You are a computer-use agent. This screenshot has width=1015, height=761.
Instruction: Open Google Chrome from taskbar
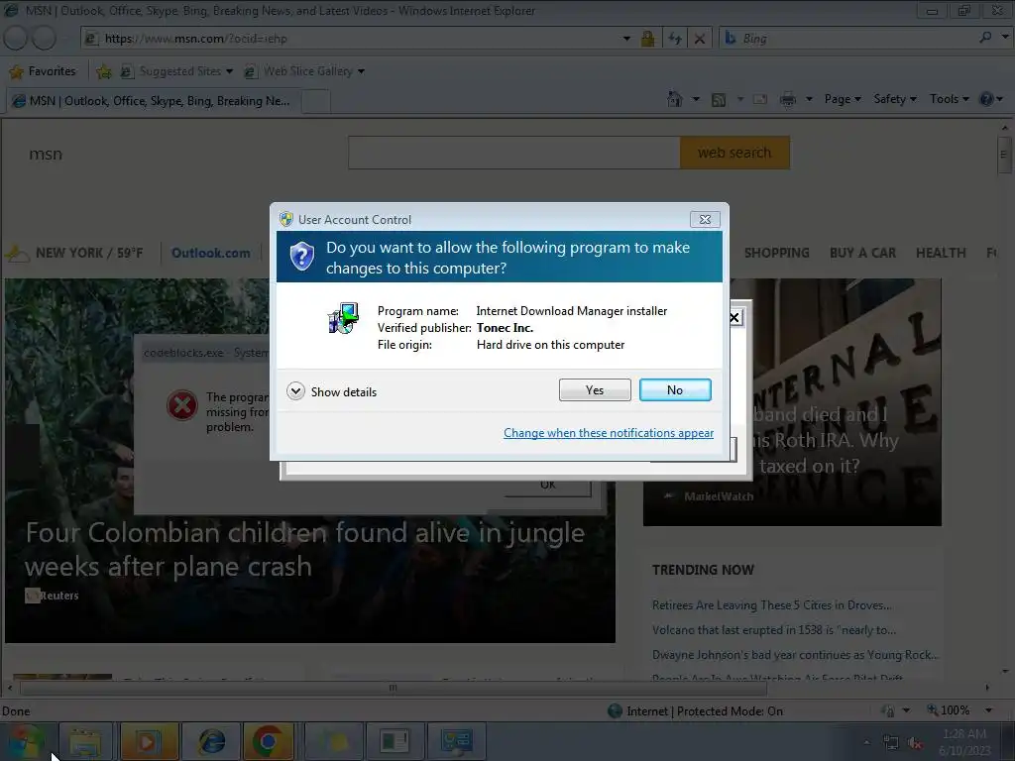click(268, 741)
